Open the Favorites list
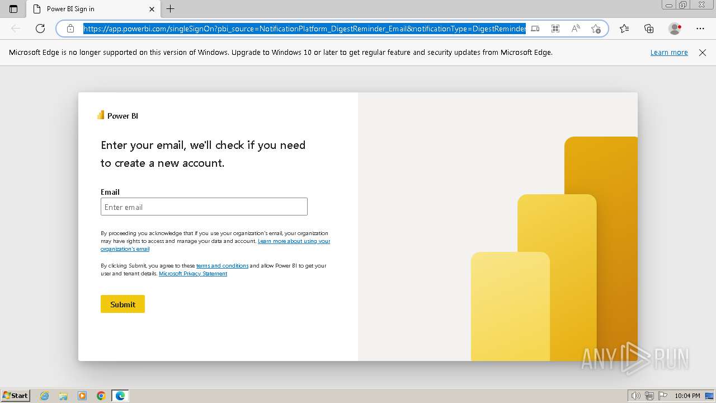 click(x=624, y=29)
